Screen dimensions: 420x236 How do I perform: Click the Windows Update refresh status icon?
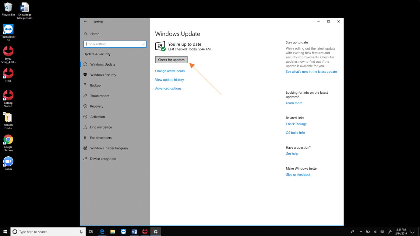(160, 46)
